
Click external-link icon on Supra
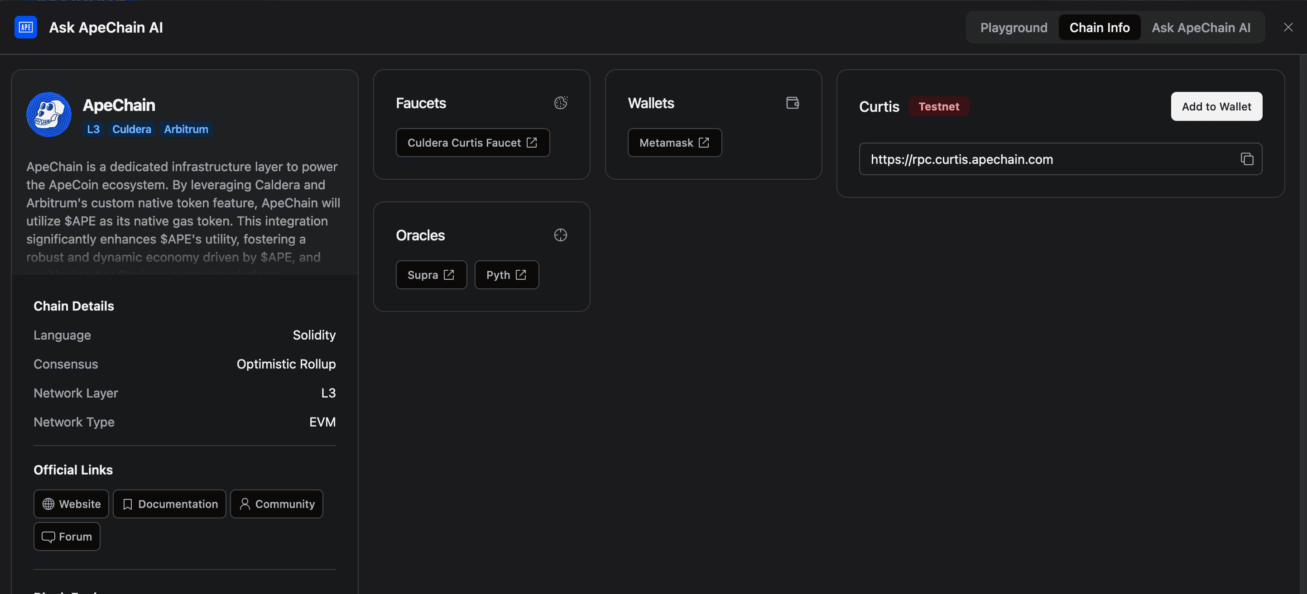coord(448,275)
